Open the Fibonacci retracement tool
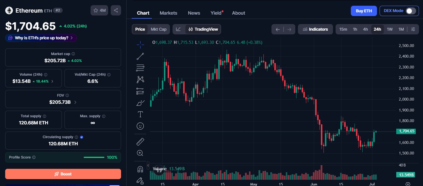 [x=140, y=68]
